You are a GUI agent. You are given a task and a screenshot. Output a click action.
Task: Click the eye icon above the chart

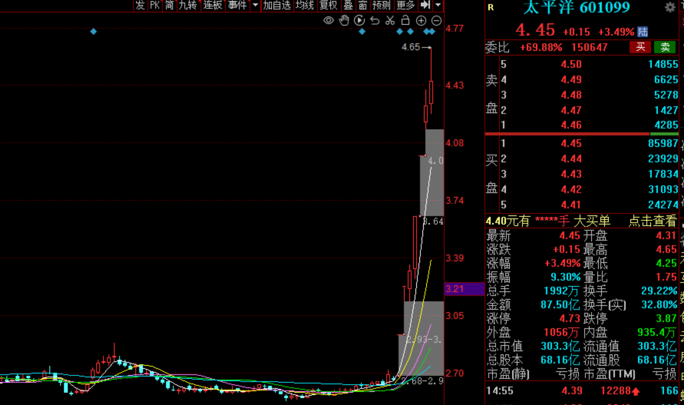[x=328, y=20]
